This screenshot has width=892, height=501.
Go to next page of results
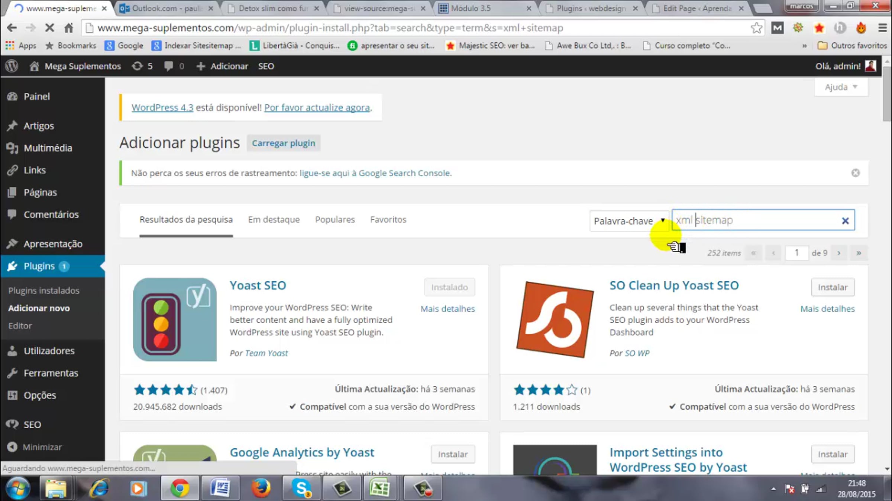(838, 253)
